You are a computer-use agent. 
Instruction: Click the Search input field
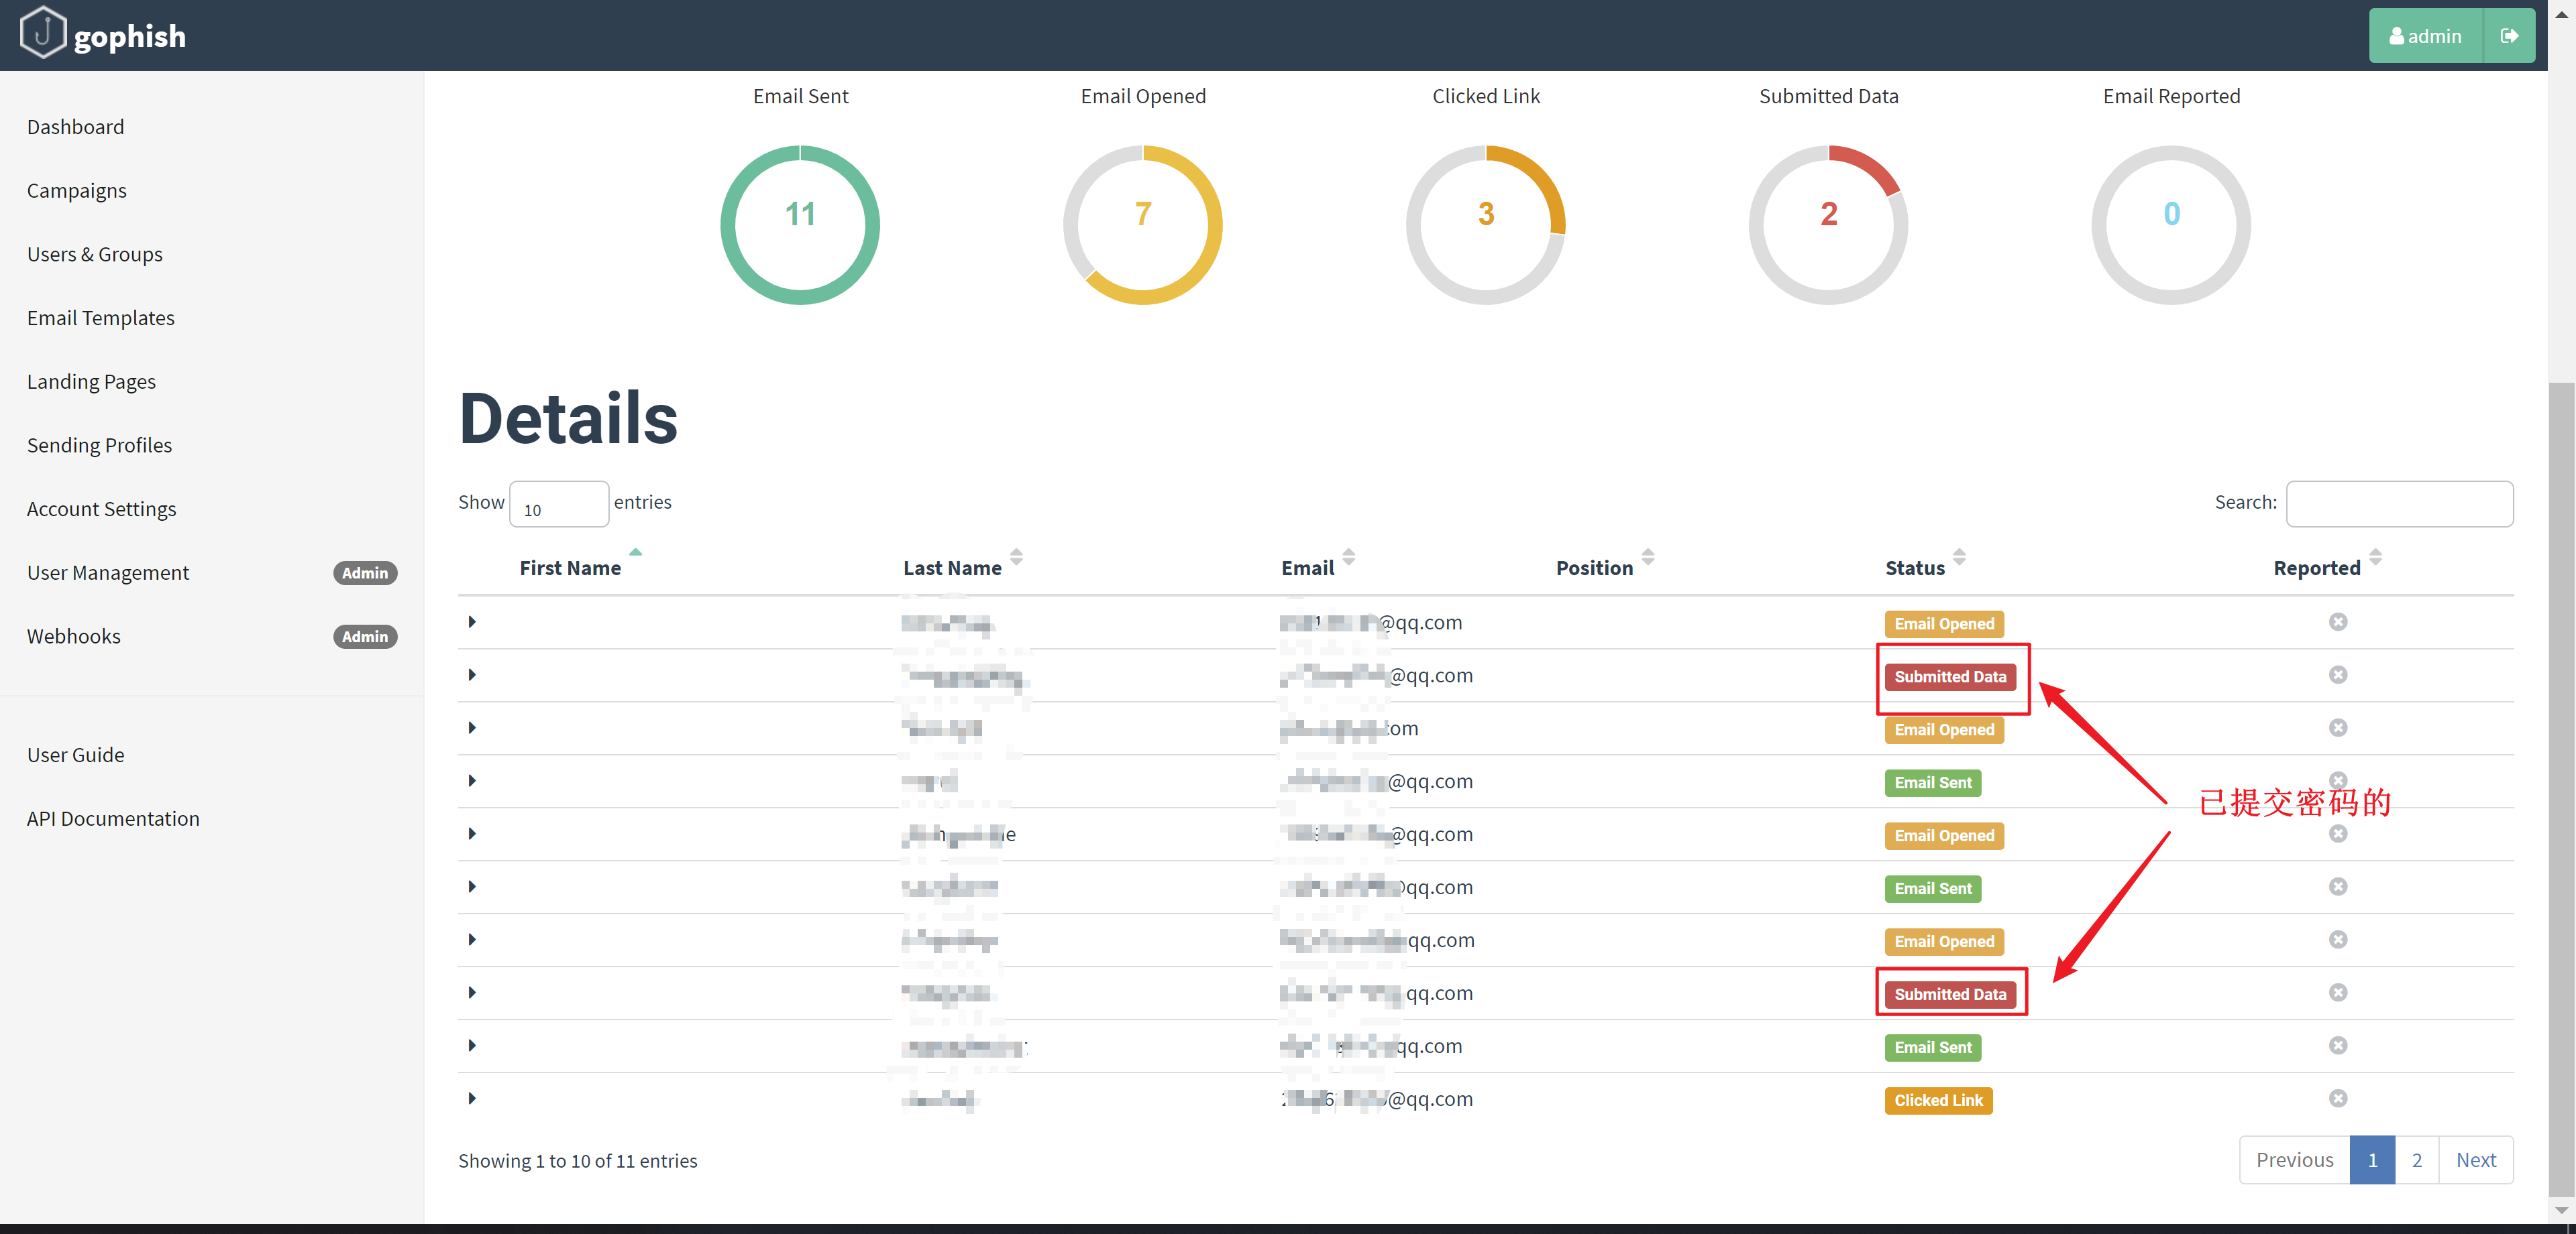click(x=2404, y=502)
